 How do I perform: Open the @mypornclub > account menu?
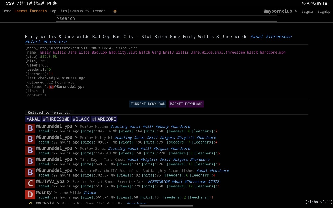pyautogui.click(x=280, y=11)
